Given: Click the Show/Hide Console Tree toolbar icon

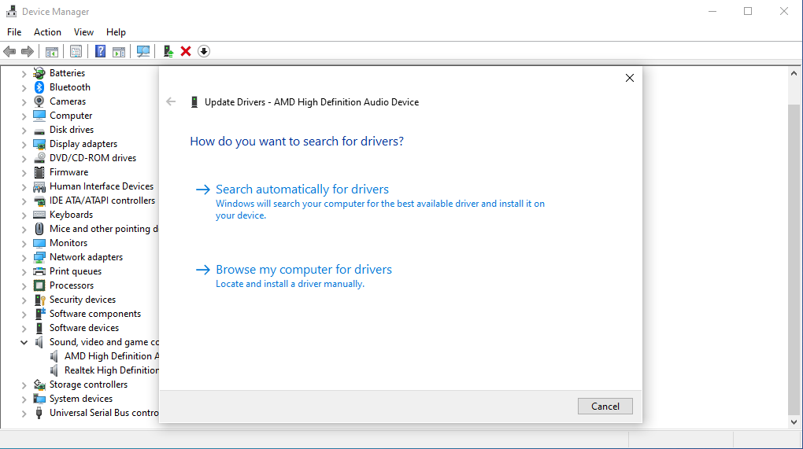Looking at the screenshot, I should [x=52, y=51].
